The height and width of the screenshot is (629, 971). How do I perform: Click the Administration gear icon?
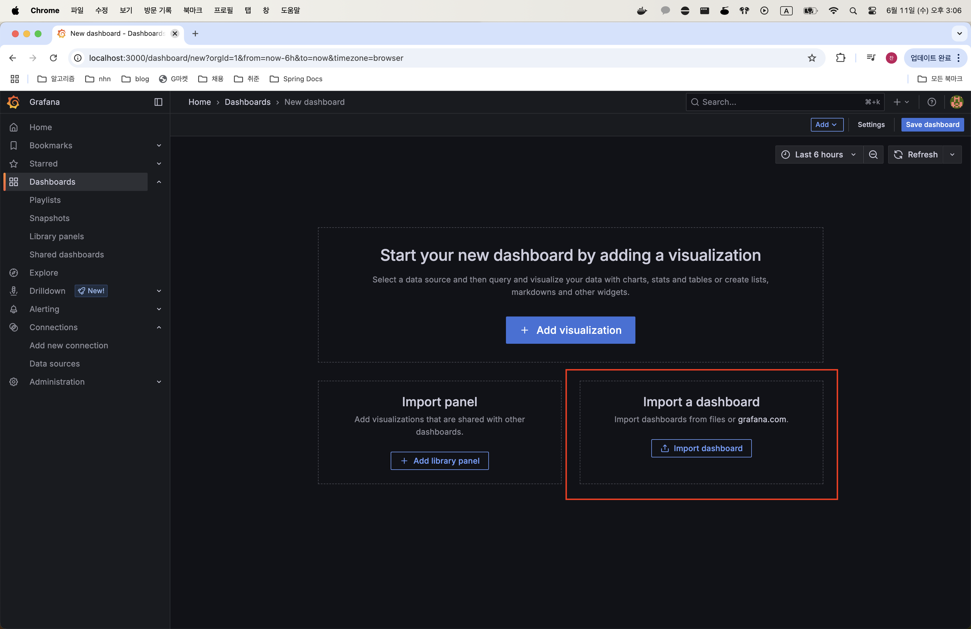tap(14, 382)
